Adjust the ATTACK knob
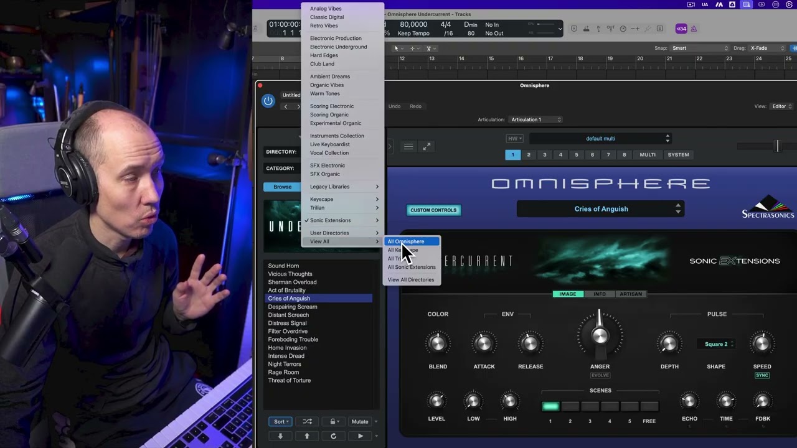 (x=484, y=343)
